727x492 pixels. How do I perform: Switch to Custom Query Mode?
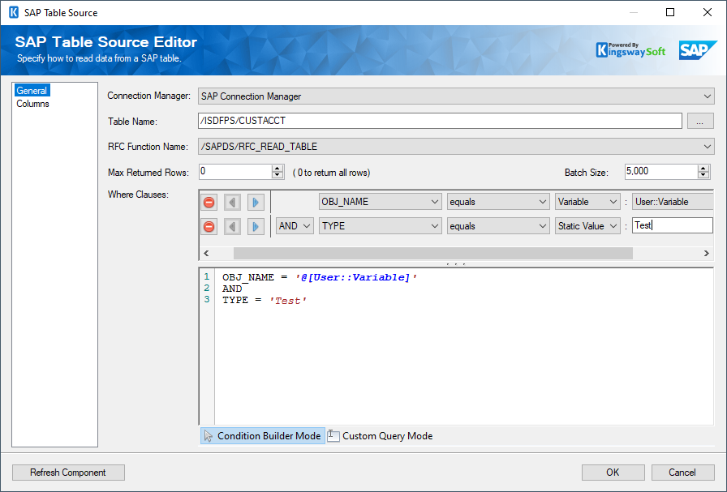point(381,436)
